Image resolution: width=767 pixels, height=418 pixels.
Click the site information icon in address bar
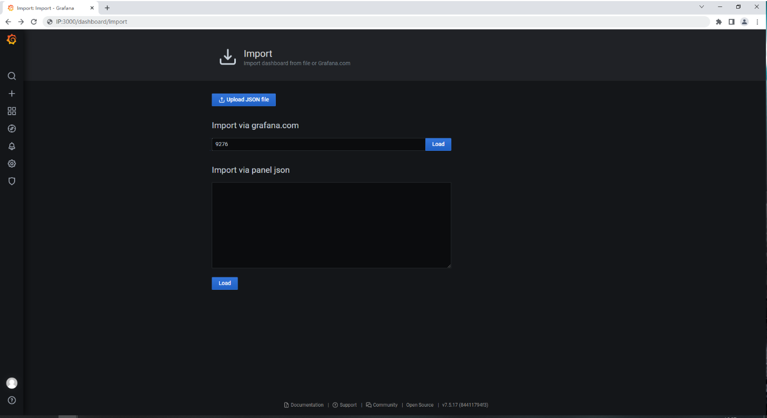coord(50,22)
